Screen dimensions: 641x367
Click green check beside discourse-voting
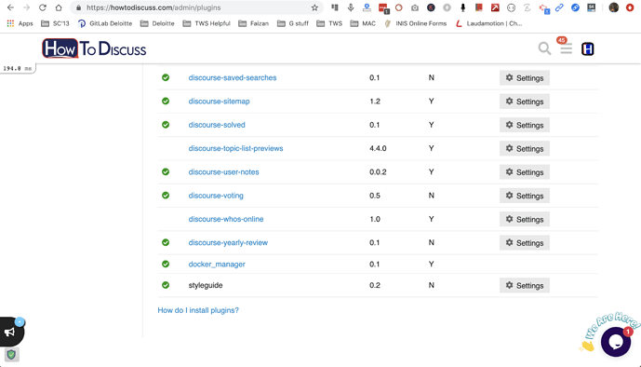tap(166, 196)
